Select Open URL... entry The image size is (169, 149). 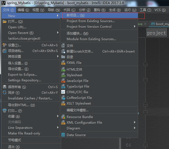(31, 27)
